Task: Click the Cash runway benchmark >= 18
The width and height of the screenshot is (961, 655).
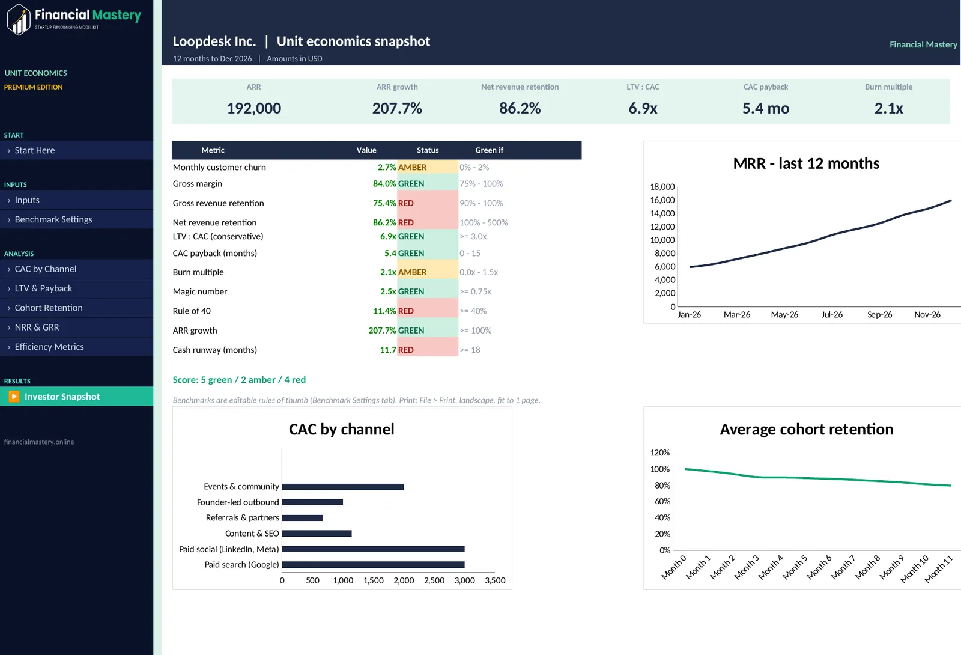Action: 470,350
